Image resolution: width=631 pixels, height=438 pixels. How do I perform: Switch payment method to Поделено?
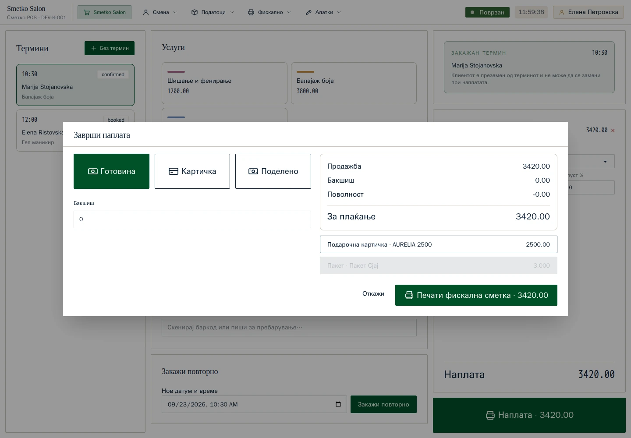pos(273,171)
